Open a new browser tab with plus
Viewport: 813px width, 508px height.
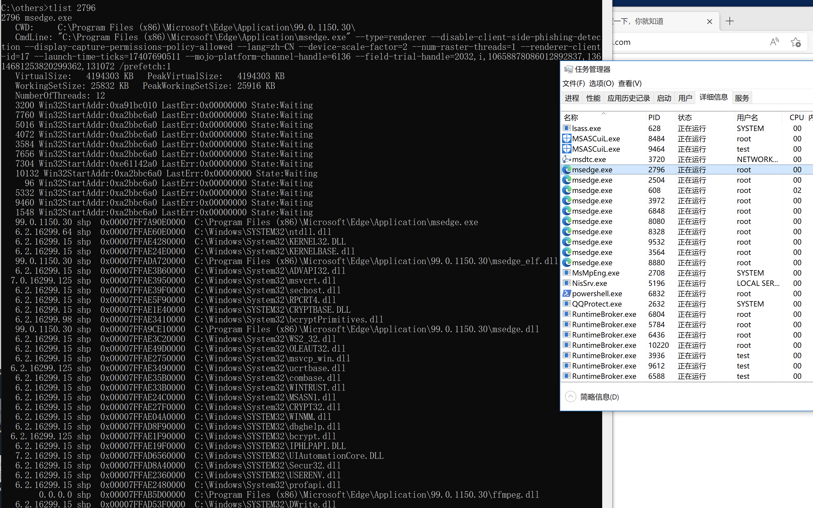click(x=730, y=21)
